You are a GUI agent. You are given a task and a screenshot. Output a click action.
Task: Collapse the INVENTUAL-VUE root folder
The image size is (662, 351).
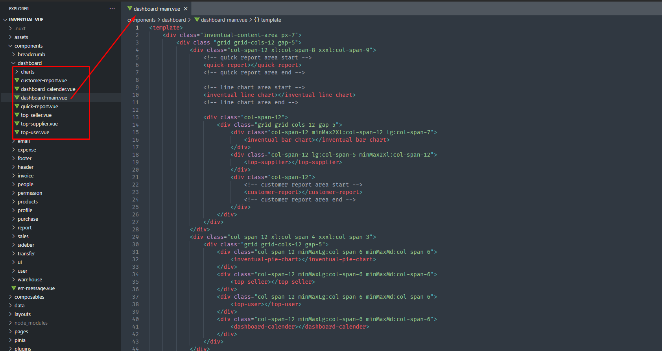[x=5, y=20]
